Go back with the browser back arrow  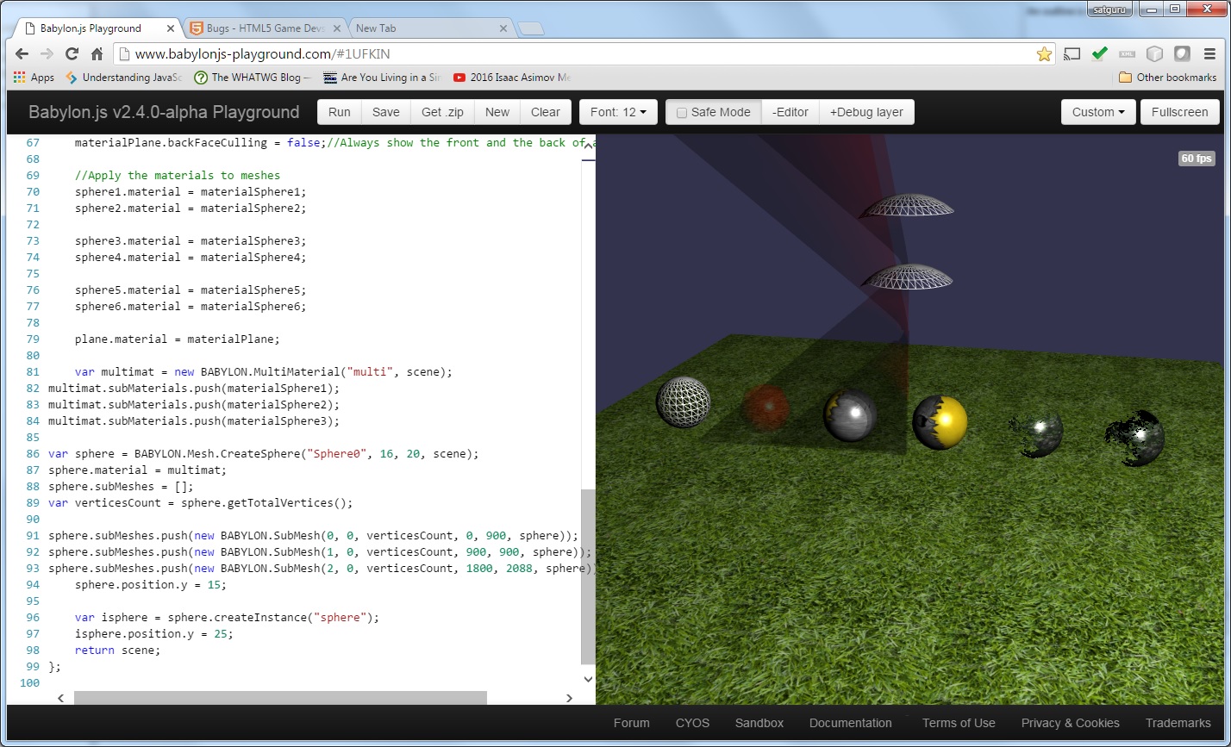22,54
